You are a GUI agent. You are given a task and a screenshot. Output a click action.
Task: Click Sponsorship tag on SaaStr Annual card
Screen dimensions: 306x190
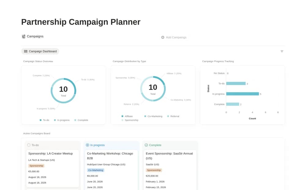(x=154, y=170)
